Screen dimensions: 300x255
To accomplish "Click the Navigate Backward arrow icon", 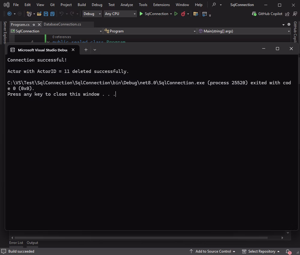I will [9, 14].
